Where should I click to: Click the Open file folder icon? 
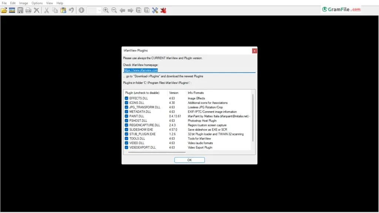coord(4,10)
